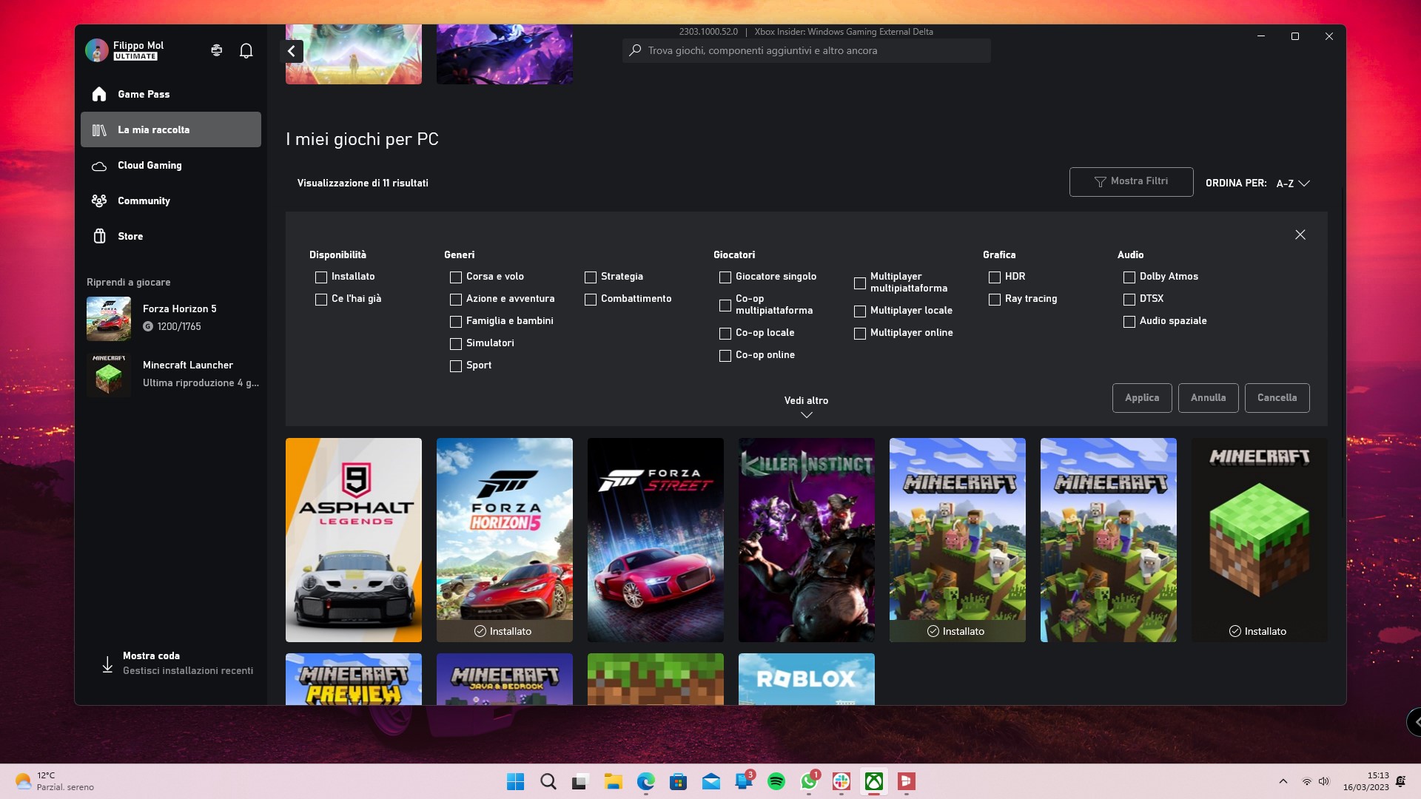Open Microsoft Store from taskbar
The width and height of the screenshot is (1421, 799).
tap(679, 781)
